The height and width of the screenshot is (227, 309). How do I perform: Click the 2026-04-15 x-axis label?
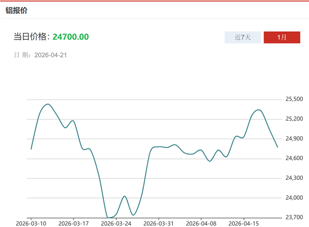244,223
